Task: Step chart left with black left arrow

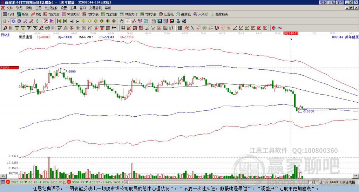Action: click(x=72, y=21)
